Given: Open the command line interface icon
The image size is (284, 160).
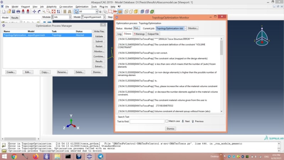Looking at the screenshot, I should [4, 151].
